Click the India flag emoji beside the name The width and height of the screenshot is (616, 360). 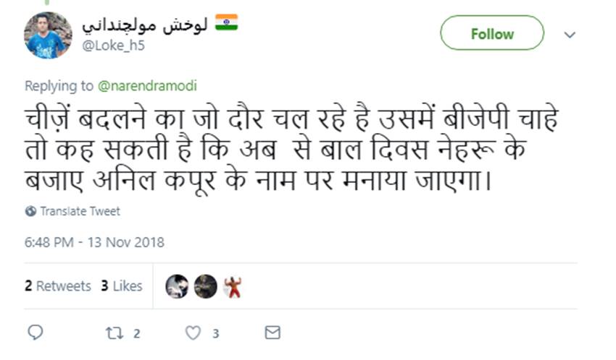226,23
